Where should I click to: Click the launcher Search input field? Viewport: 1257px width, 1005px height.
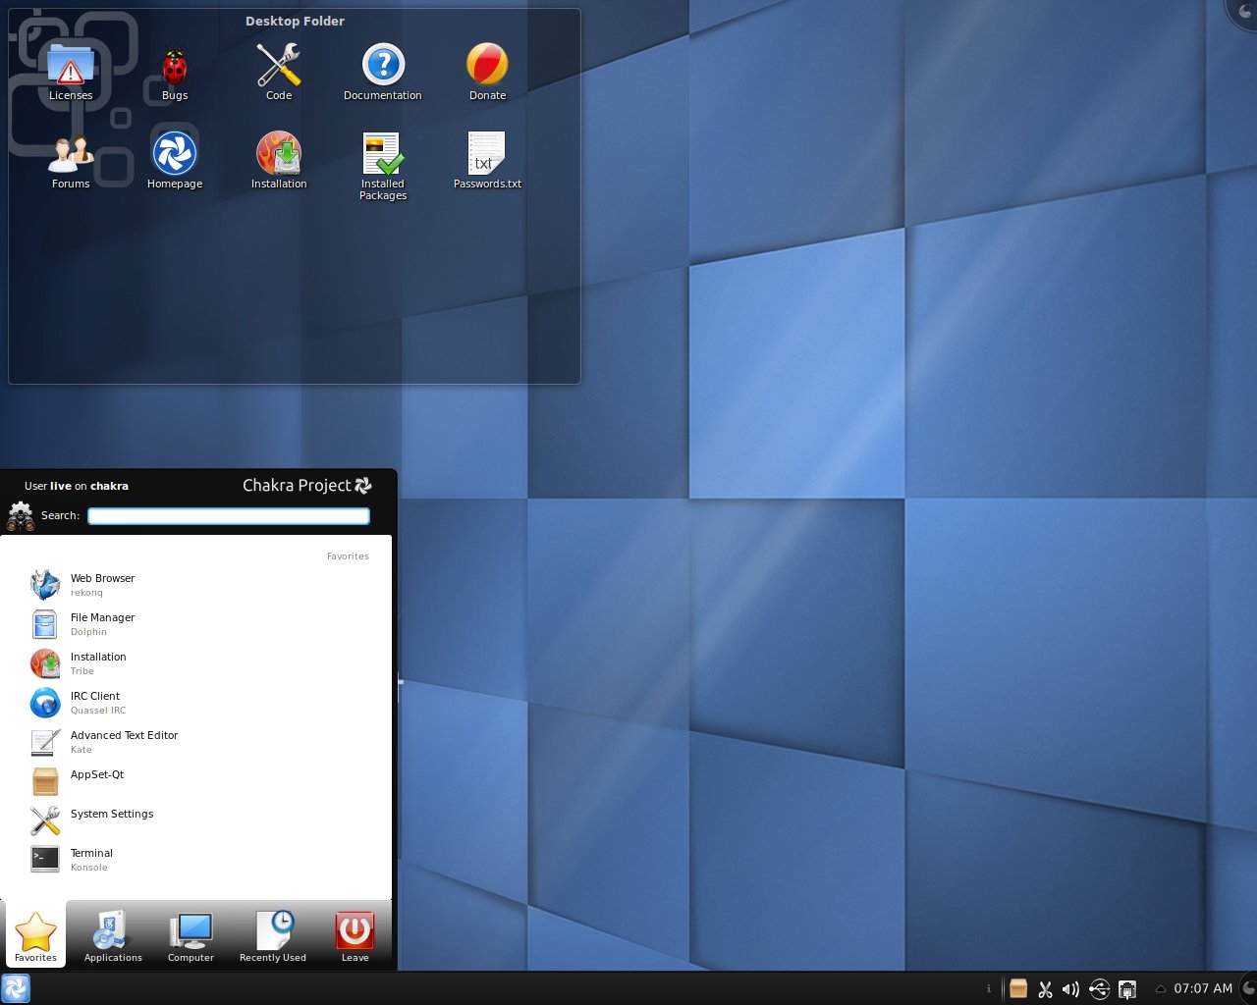point(229,515)
